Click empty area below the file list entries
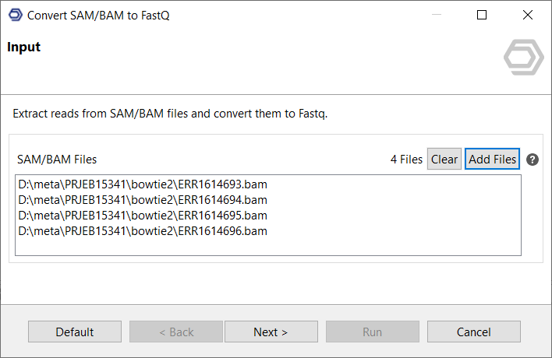The width and height of the screenshot is (552, 358). coord(267,246)
